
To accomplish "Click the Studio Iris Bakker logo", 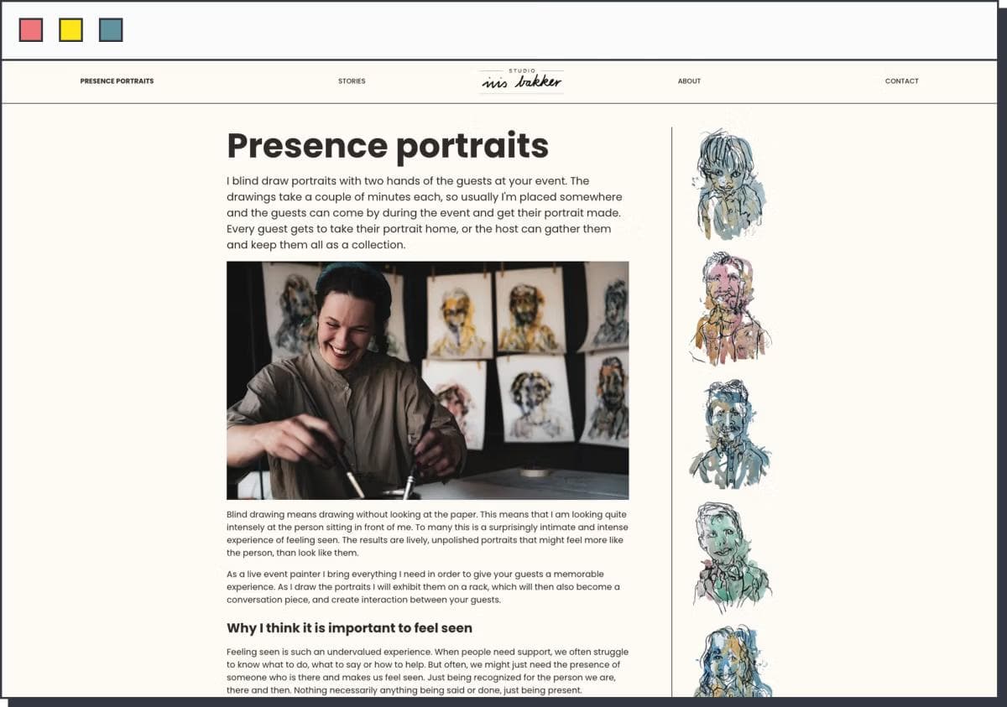I will (x=520, y=80).
